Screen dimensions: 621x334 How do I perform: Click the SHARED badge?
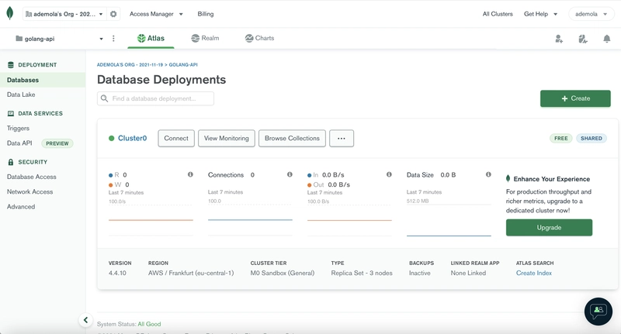tap(592, 139)
